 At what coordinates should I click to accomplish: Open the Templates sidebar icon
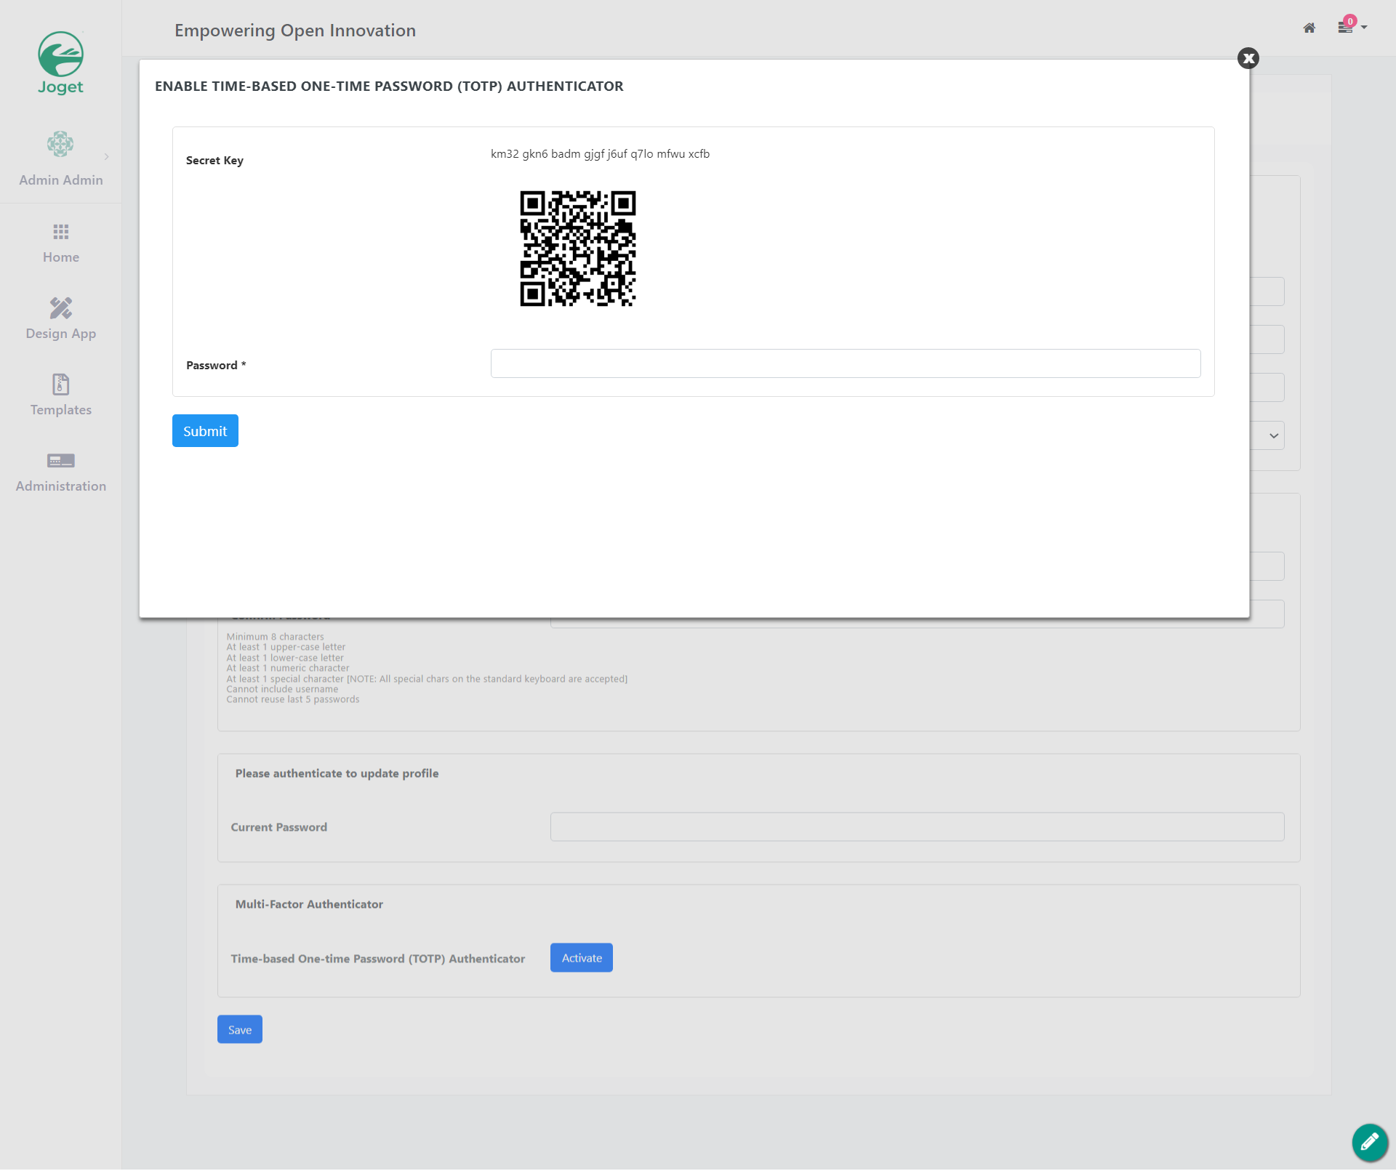60,385
